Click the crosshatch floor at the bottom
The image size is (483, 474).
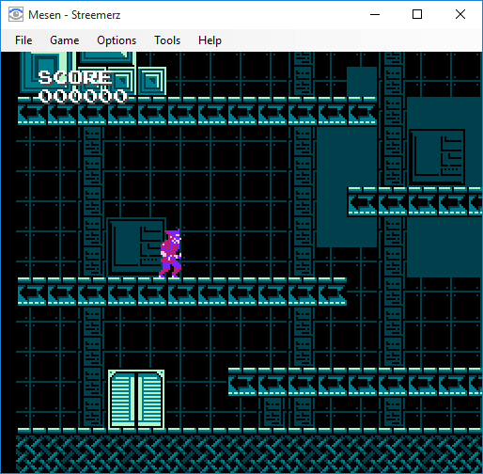(x=249, y=453)
